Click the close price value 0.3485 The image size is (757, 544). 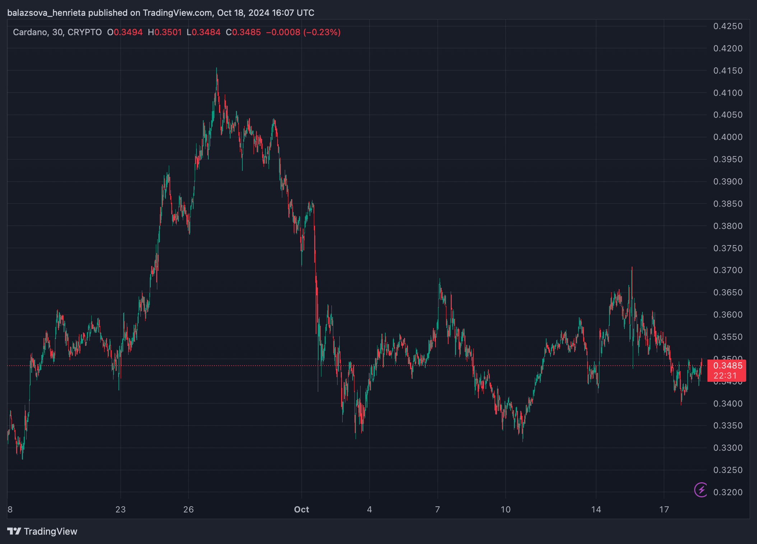246,32
